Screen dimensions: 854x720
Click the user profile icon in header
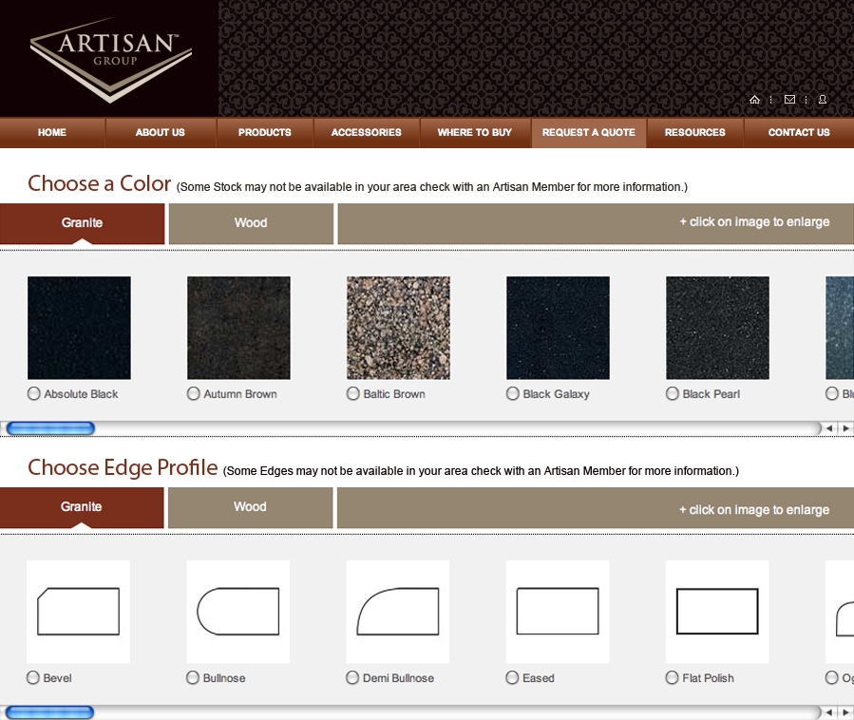(x=823, y=99)
